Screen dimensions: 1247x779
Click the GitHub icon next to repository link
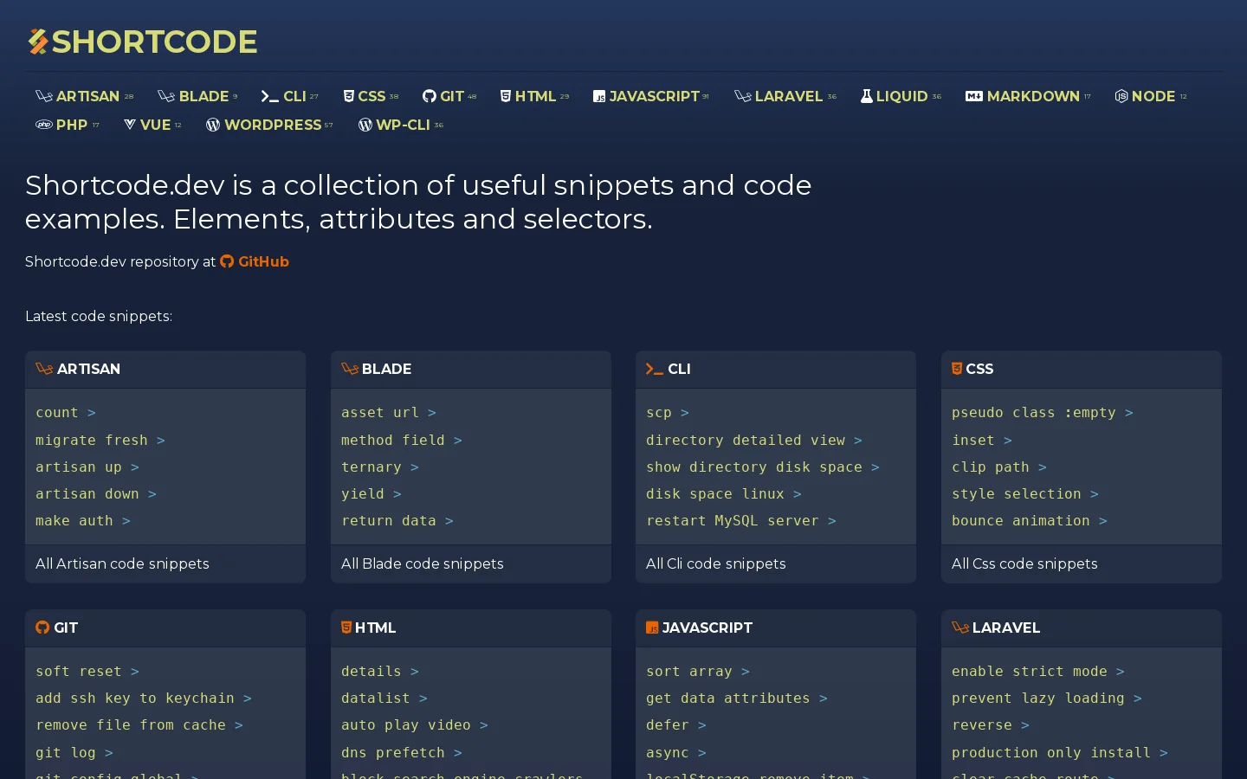pyautogui.click(x=227, y=261)
